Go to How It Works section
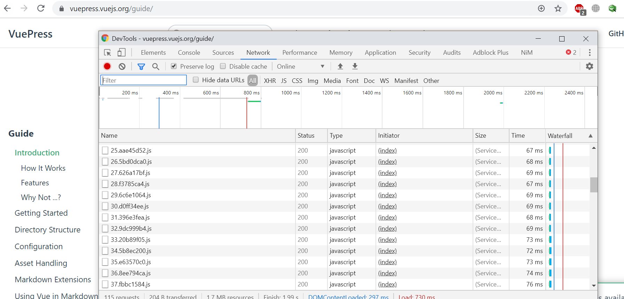This screenshot has width=624, height=299. pos(43,168)
